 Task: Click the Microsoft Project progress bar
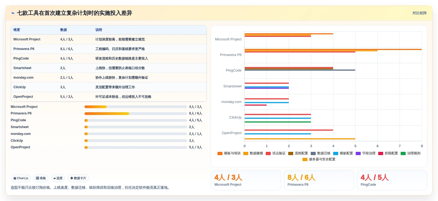136,107
